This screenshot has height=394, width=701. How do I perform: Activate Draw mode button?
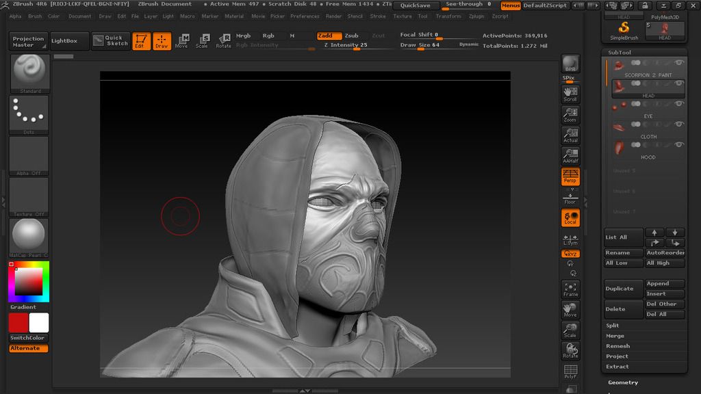162,41
